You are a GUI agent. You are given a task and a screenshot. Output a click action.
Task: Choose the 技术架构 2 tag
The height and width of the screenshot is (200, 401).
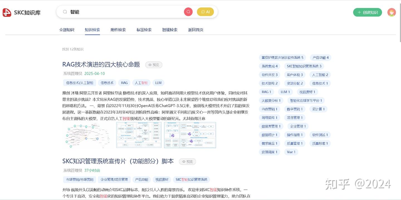coord(270,83)
